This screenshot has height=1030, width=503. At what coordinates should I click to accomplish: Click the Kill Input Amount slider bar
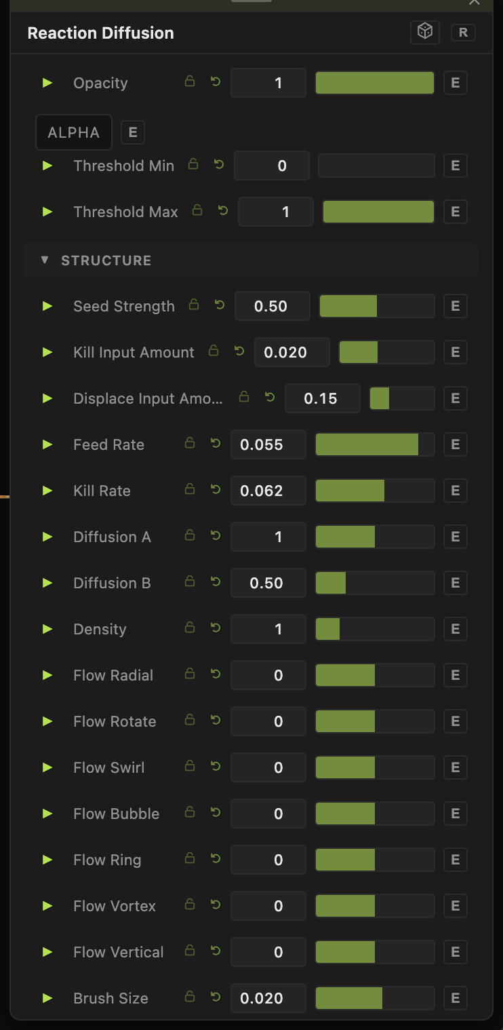[x=387, y=352]
